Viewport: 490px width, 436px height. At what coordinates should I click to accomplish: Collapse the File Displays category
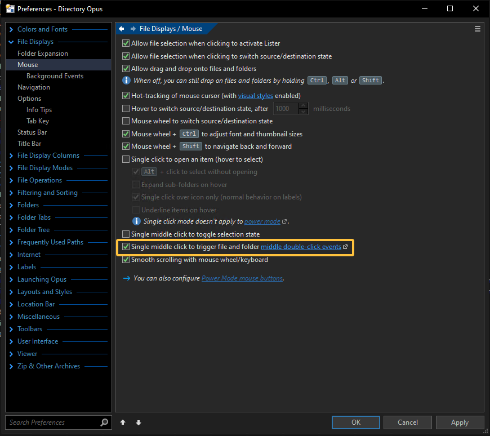(x=11, y=42)
